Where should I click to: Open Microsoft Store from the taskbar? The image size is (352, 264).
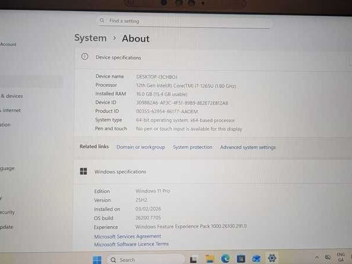[241, 259]
